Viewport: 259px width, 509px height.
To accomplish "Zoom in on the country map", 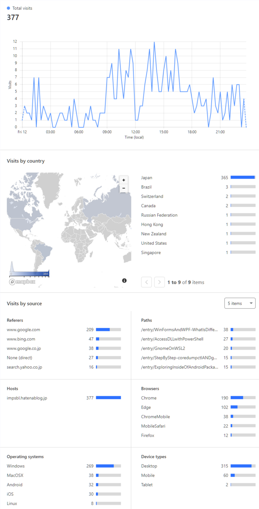I will (124, 180).
